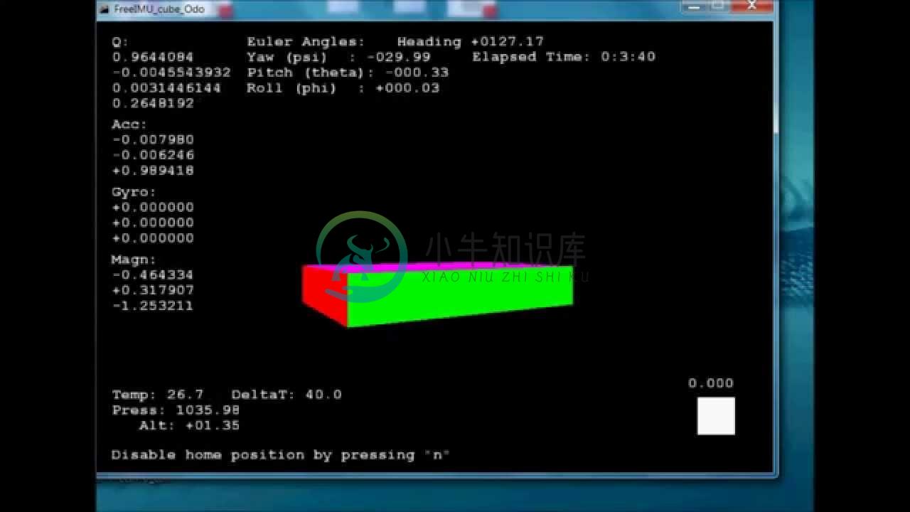Minimize the FreeIMU_cube_Odo window

pyautogui.click(x=694, y=6)
